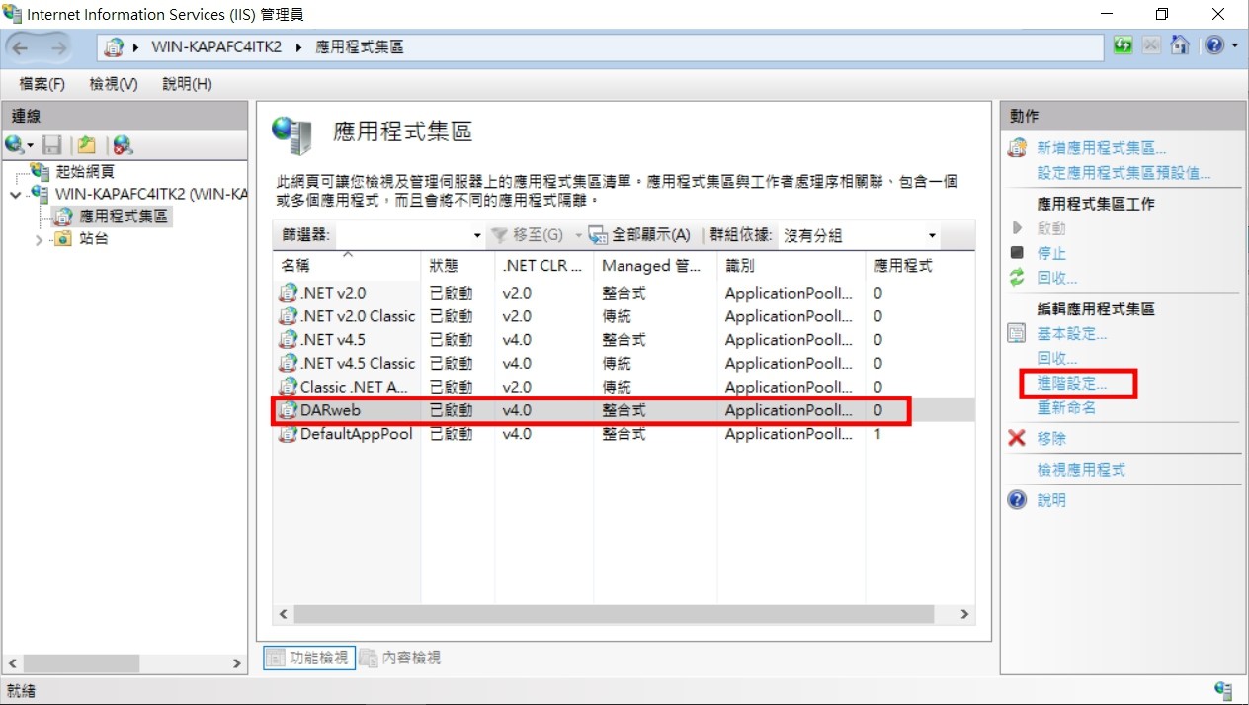Click the folder up icon in Connections toolbar
The height and width of the screenshot is (705, 1249).
(88, 145)
